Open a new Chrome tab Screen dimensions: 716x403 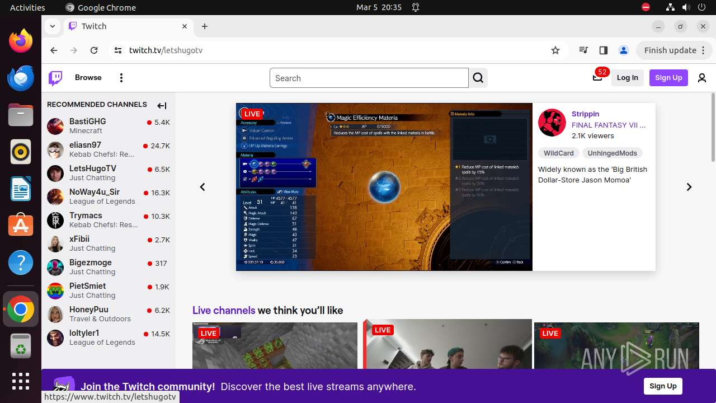tap(205, 26)
